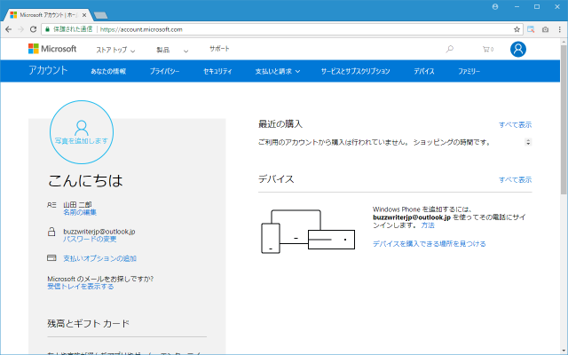Click the browser forward arrow
The height and width of the screenshot is (355, 568).
pos(20,29)
